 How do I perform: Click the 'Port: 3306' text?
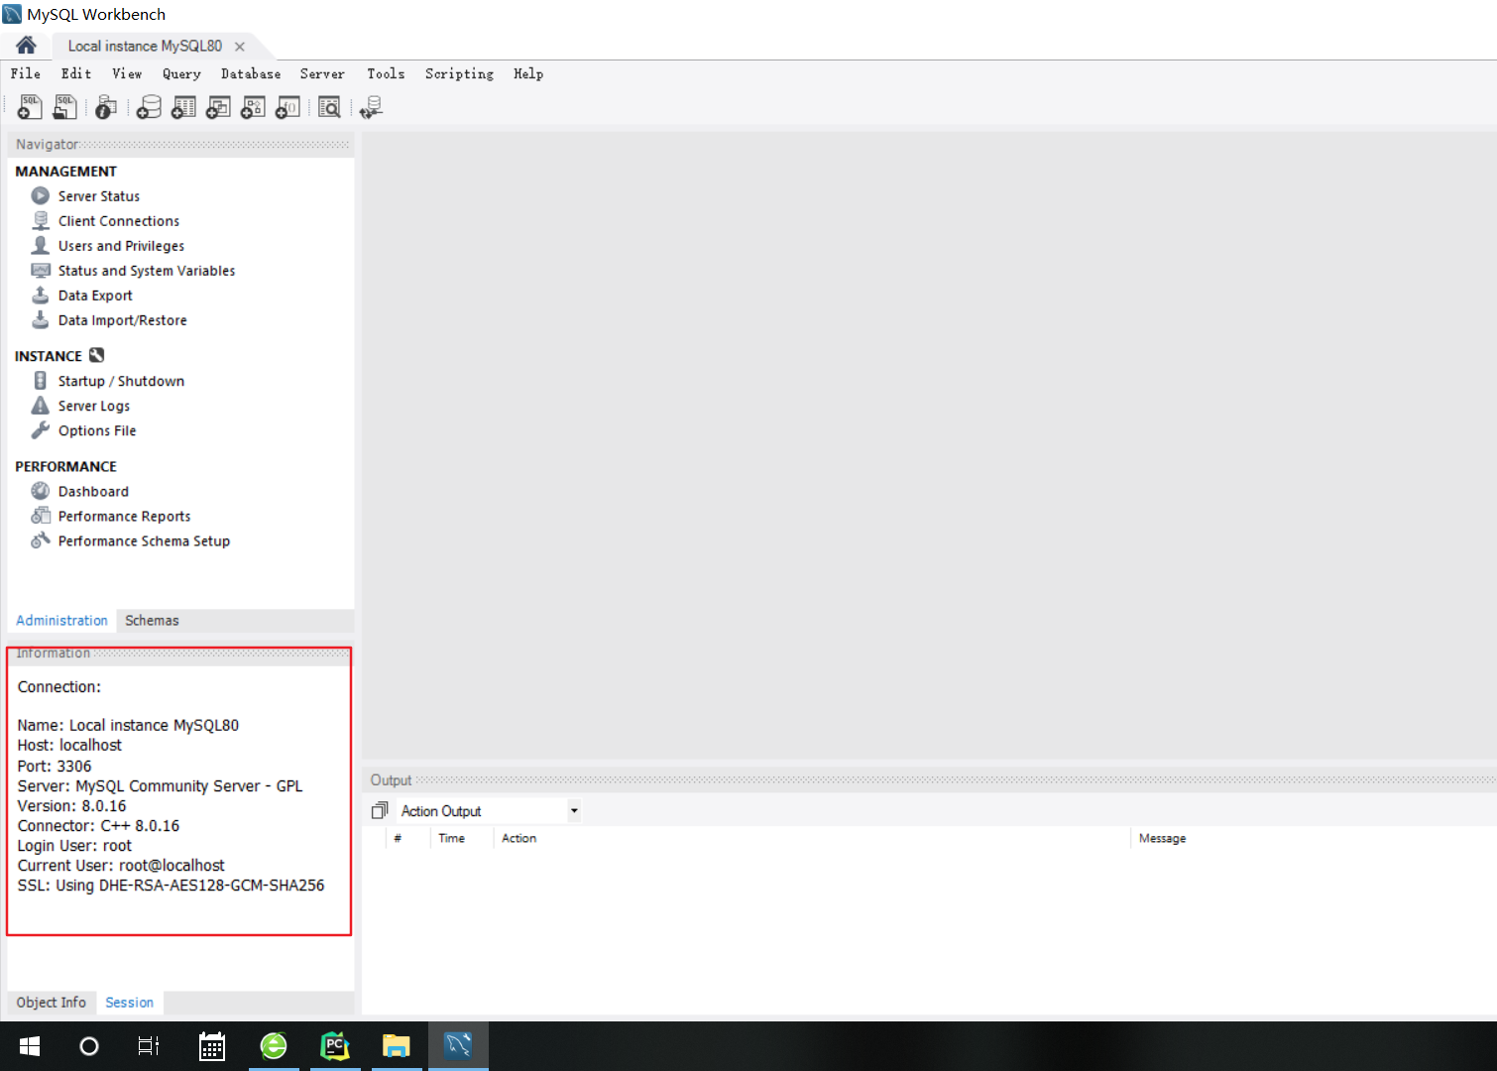tap(55, 767)
